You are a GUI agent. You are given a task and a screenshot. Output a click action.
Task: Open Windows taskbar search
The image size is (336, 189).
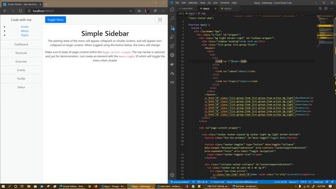(x=9, y=186)
